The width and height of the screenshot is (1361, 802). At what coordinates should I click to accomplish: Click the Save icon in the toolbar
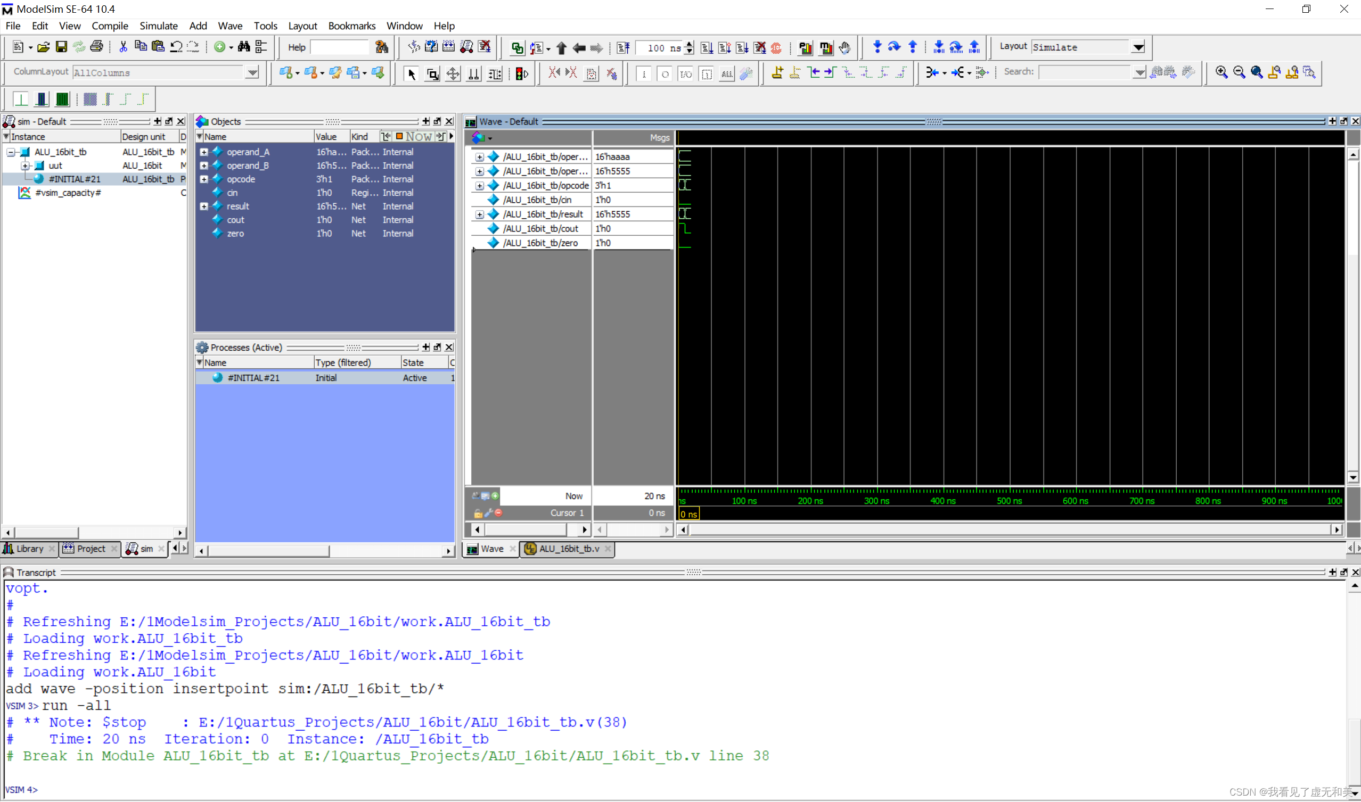pos(61,47)
